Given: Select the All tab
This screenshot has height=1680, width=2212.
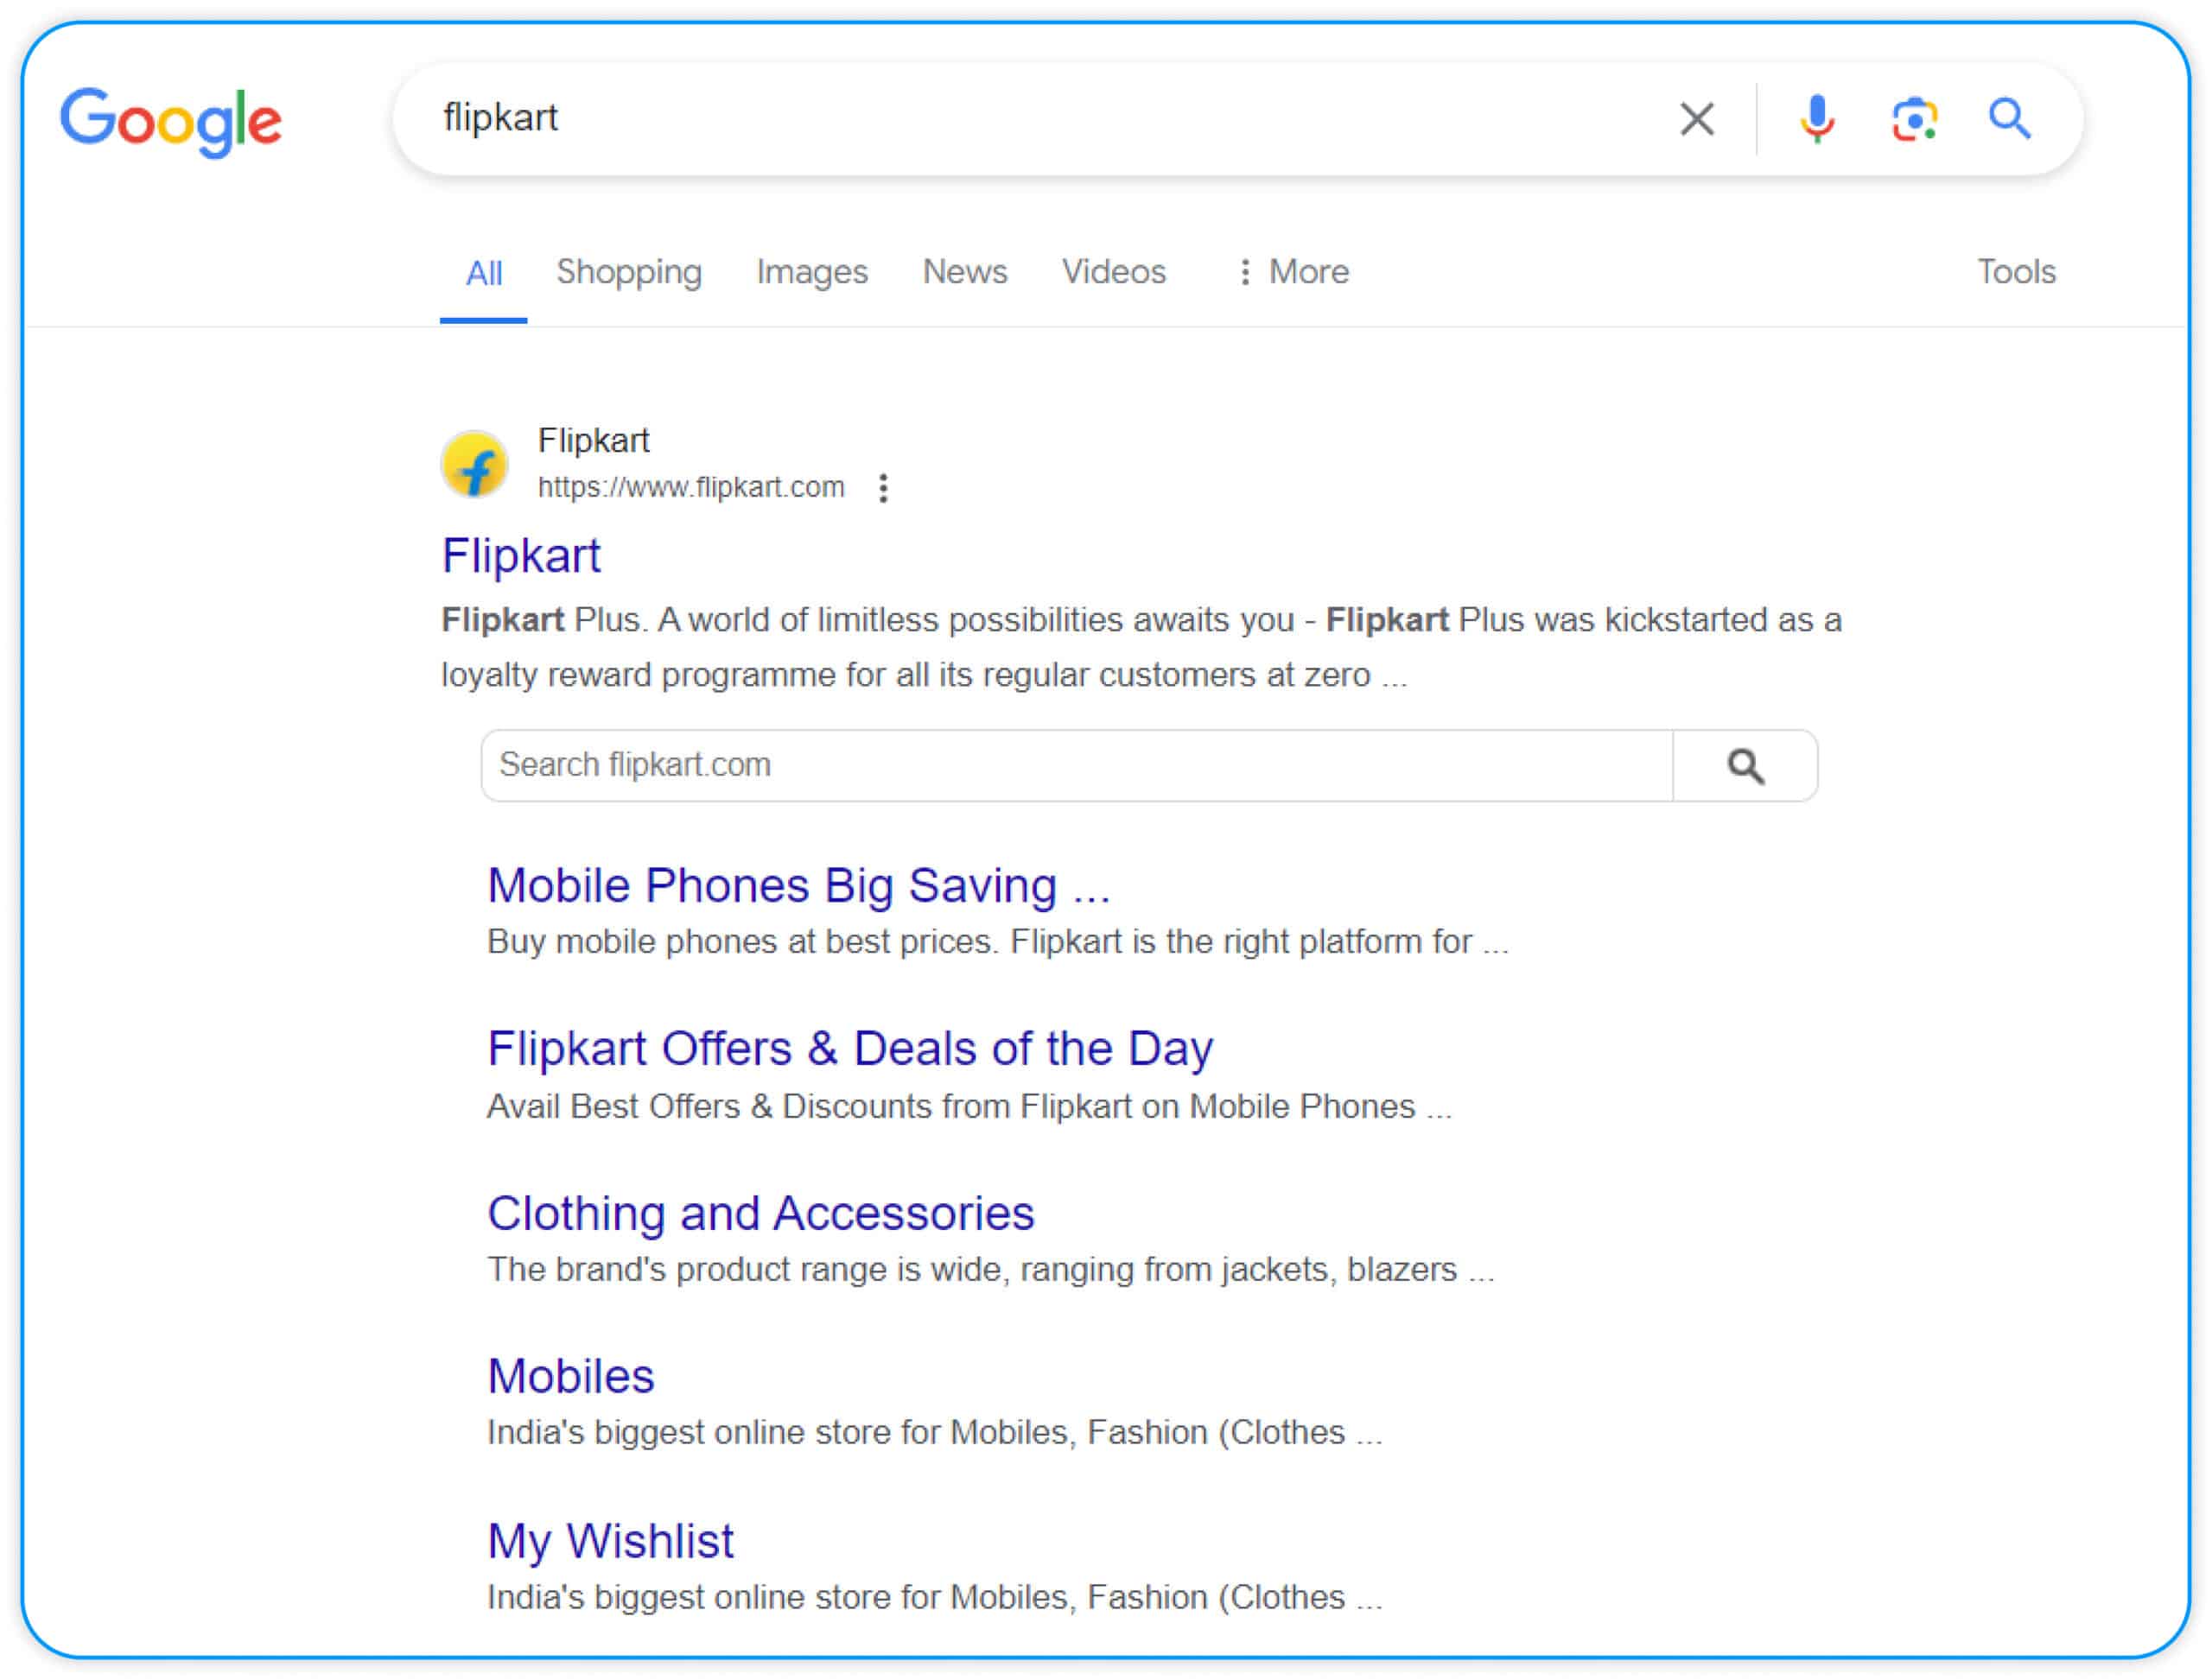Looking at the screenshot, I should 484,273.
